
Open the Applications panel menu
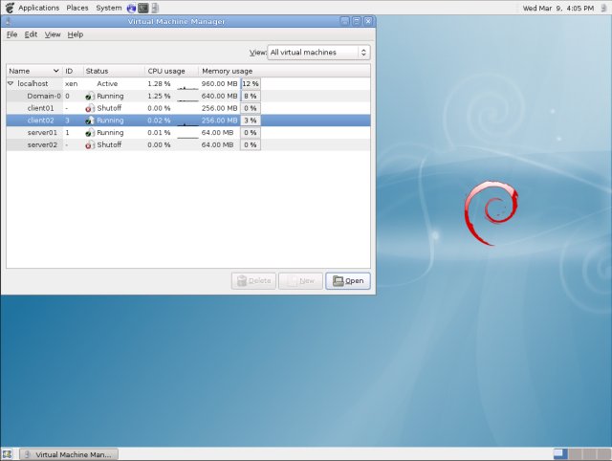(38, 8)
